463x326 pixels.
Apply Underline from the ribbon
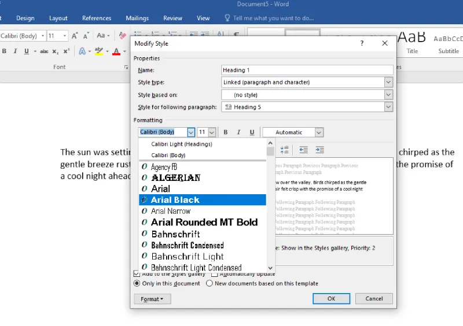(x=26, y=51)
